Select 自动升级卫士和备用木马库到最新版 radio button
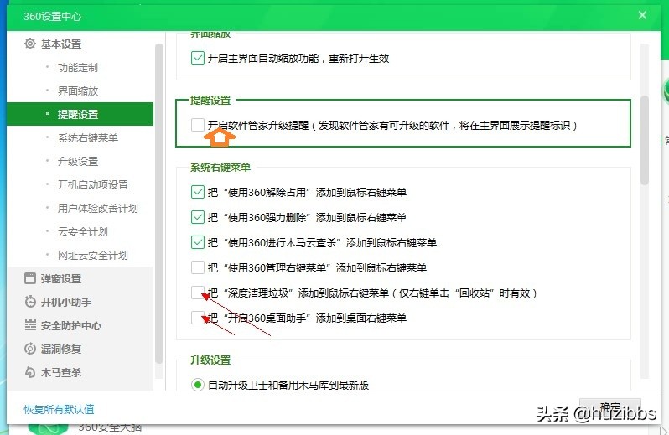 (x=198, y=385)
